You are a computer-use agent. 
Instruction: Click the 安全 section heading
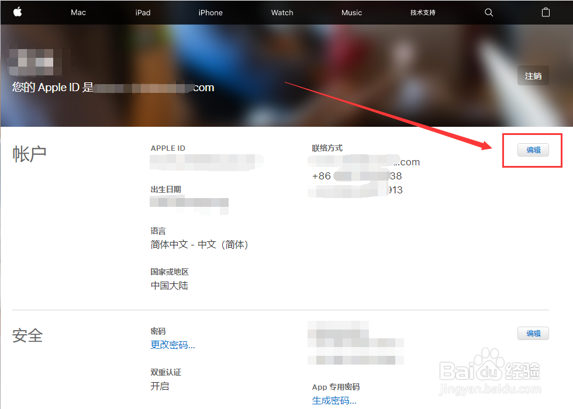[x=27, y=335]
